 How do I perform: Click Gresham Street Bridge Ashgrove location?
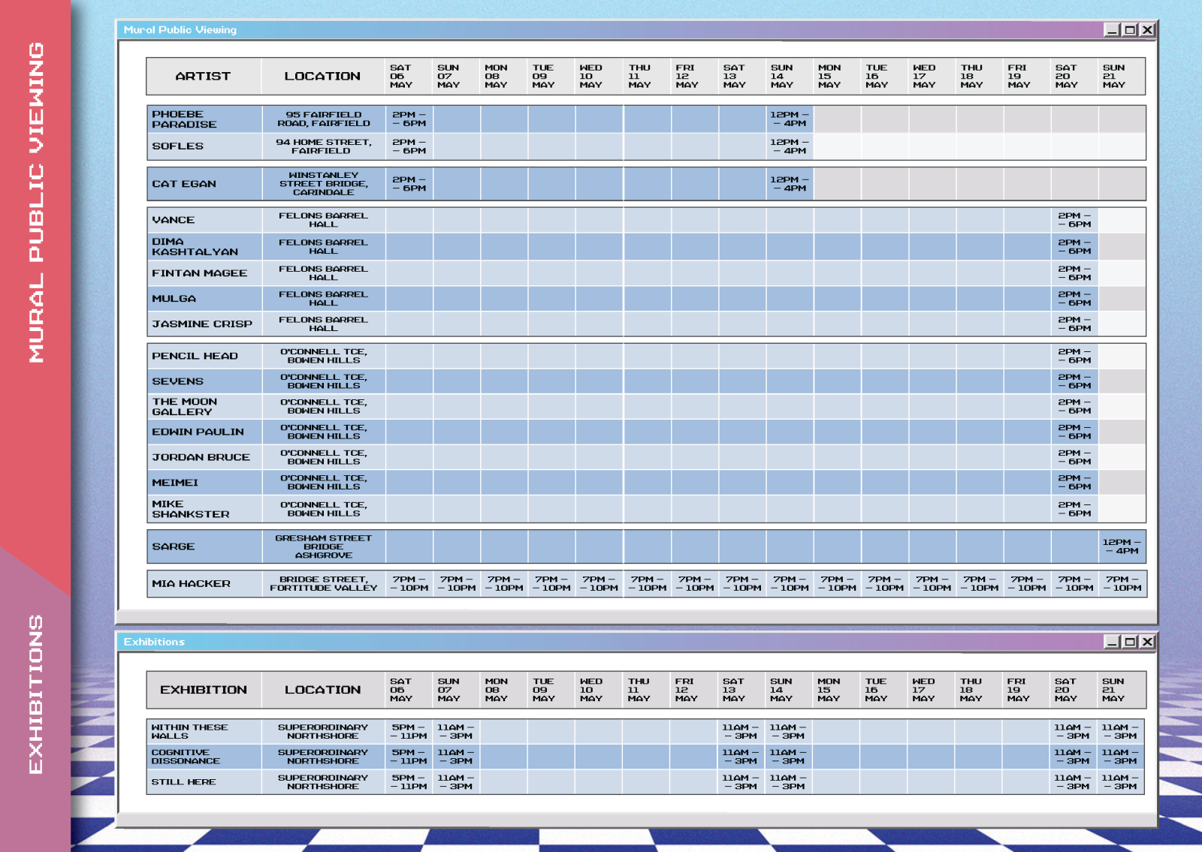pos(324,546)
